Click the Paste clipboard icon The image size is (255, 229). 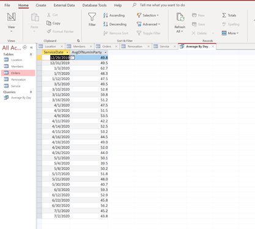coord(35,17)
